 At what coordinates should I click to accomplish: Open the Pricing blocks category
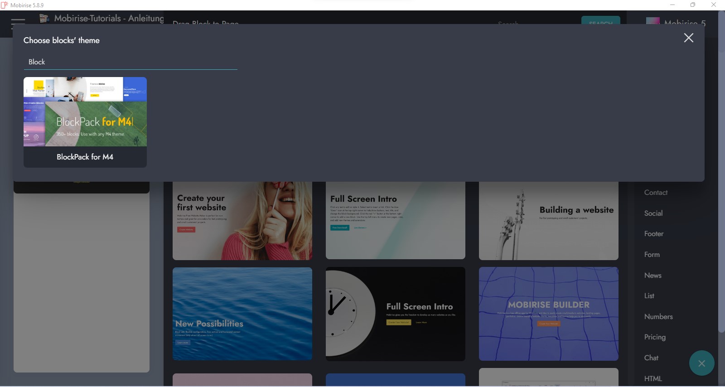(x=655, y=337)
